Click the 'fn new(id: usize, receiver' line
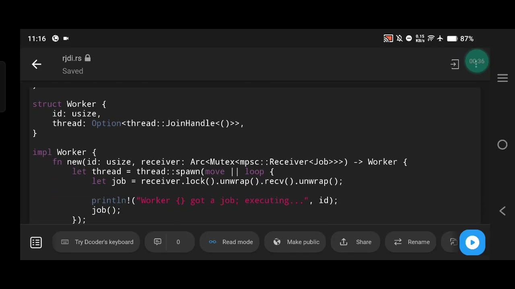 (230, 162)
